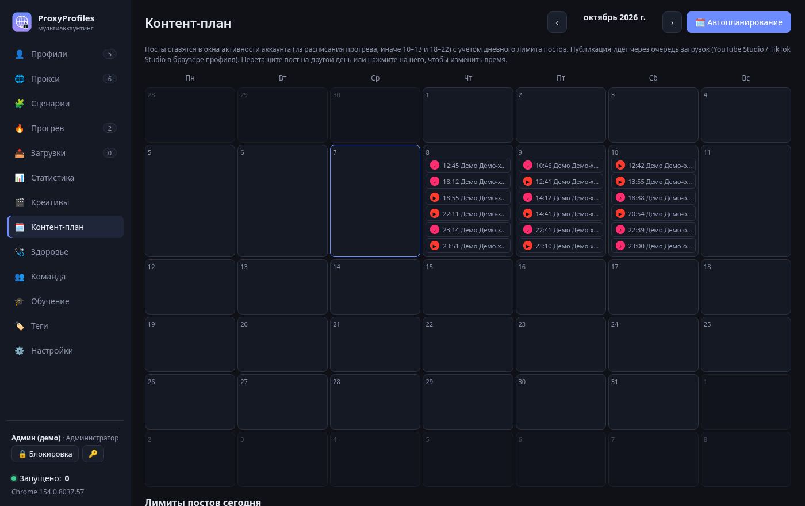Viewport: 805px width, 506px height.
Task: Click the month label октябрь 2026 г.
Action: (615, 17)
